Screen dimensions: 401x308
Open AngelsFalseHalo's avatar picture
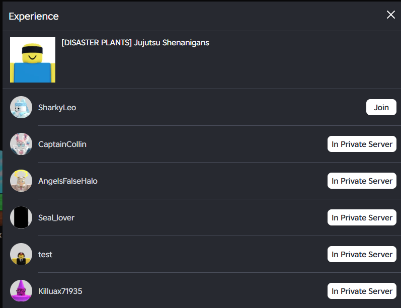[x=21, y=181]
